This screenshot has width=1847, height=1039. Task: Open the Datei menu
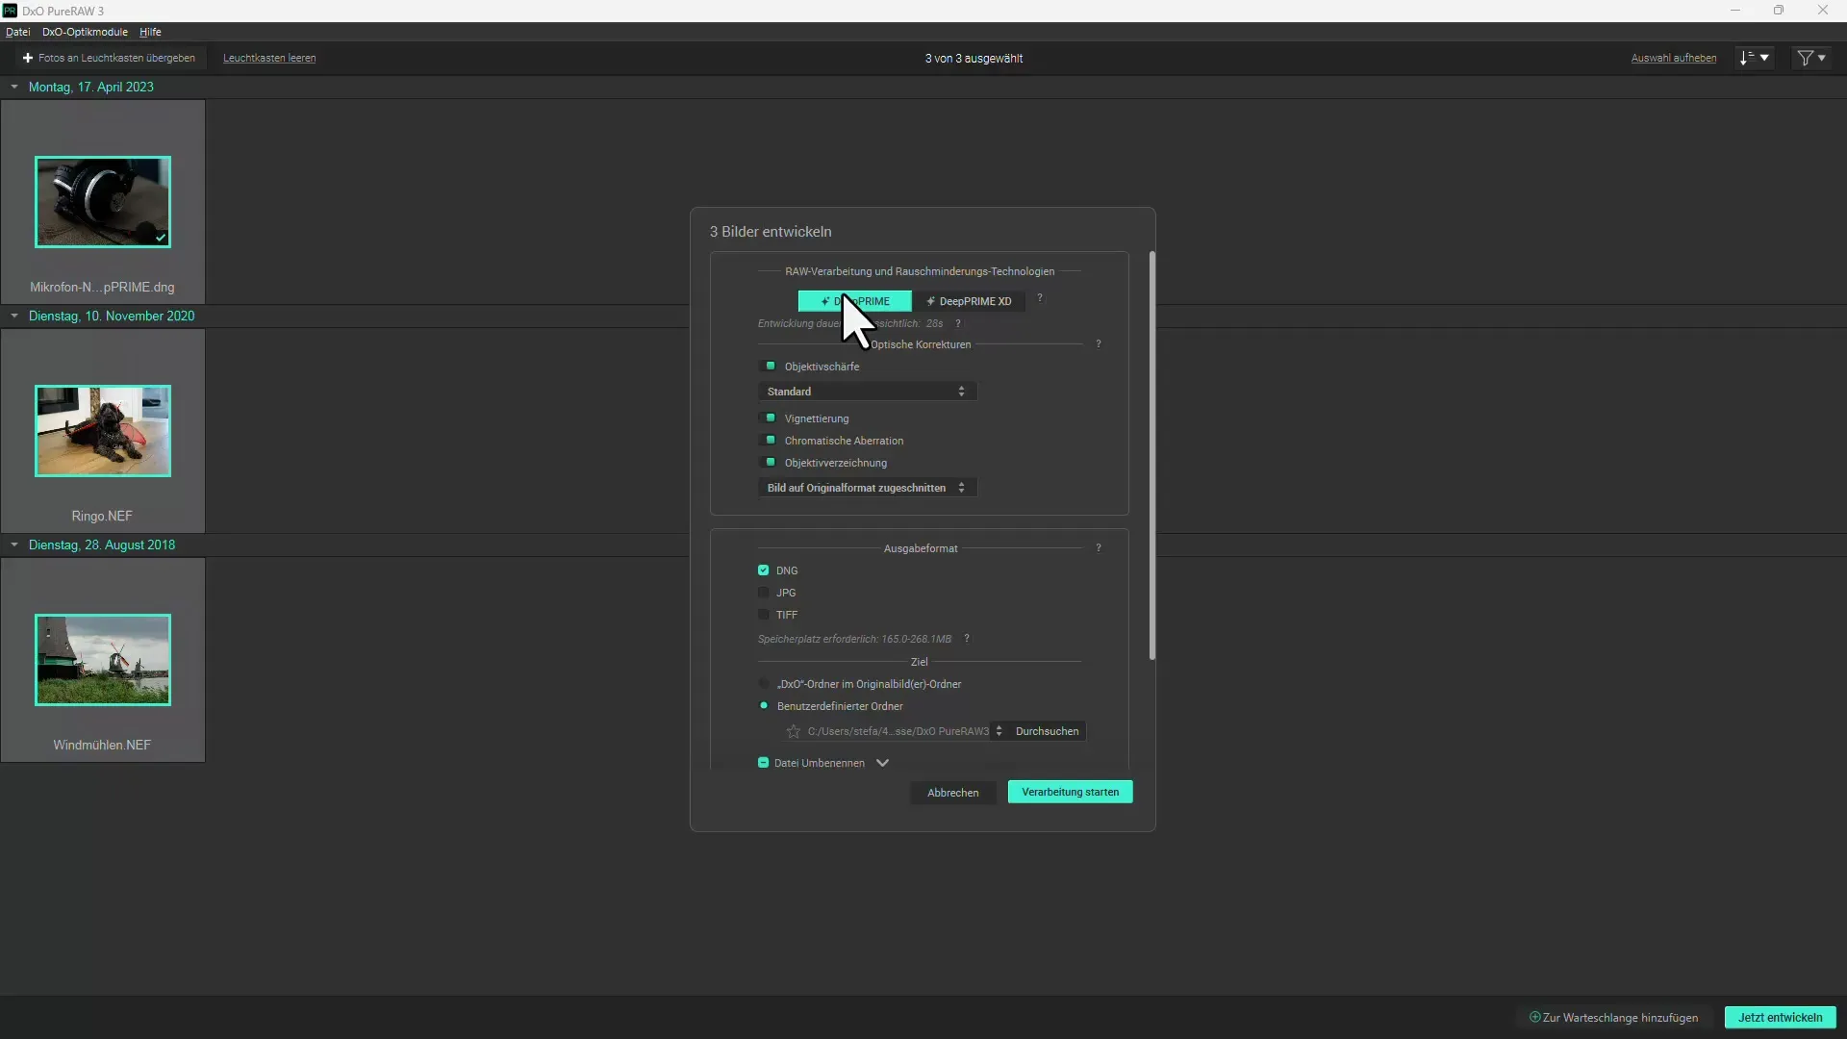18,32
